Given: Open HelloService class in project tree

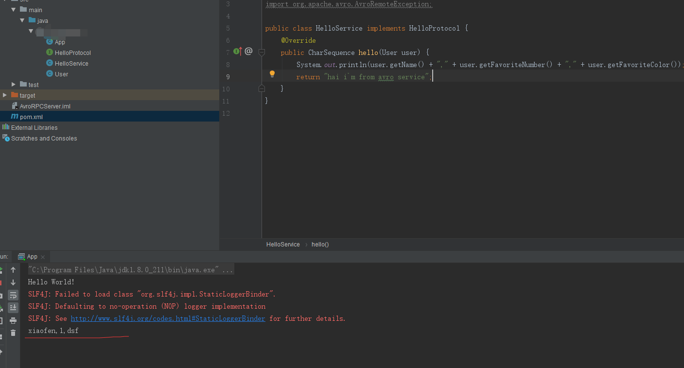Looking at the screenshot, I should click(x=71, y=64).
